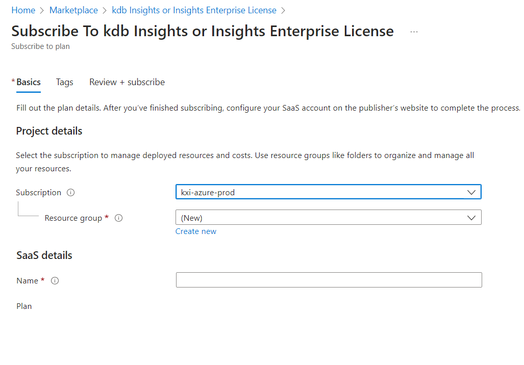
Task: Click the page title heading
Action: [202, 31]
